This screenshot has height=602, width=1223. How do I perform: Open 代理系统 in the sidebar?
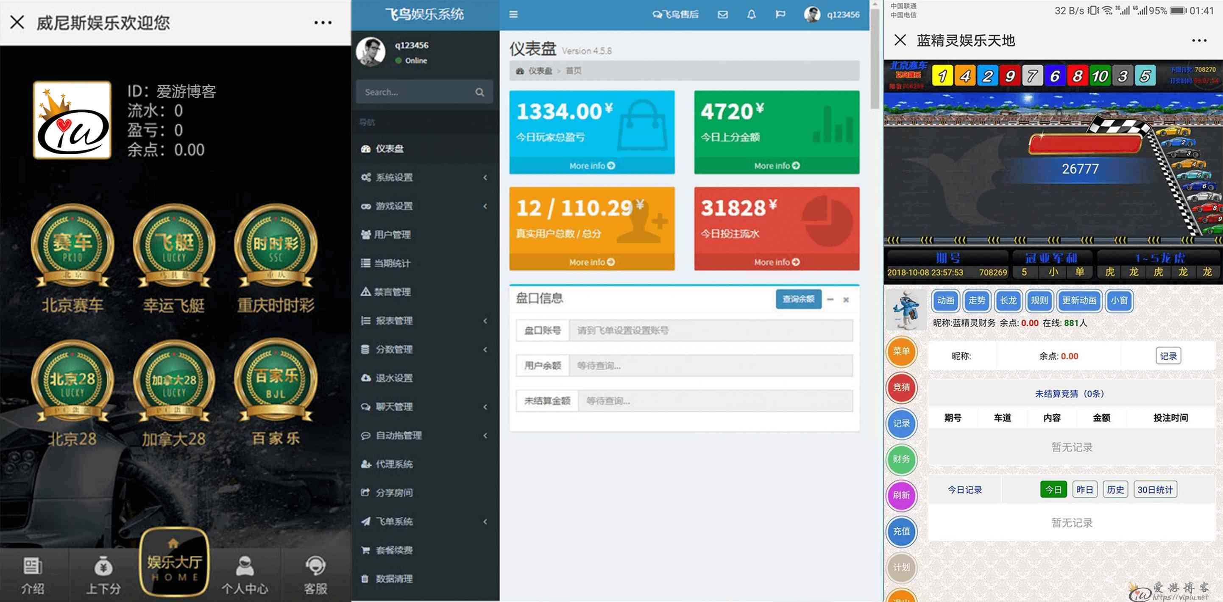(424, 464)
